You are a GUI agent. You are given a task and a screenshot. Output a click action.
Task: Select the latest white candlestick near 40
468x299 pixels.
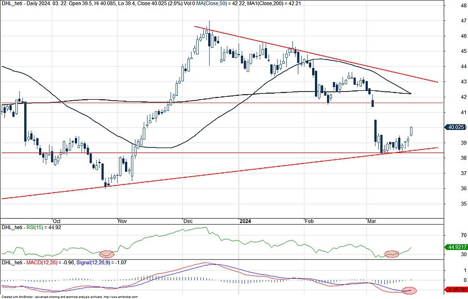click(x=411, y=131)
